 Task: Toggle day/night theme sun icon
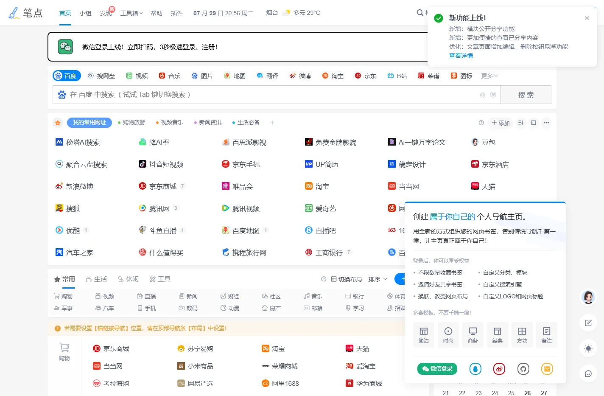588,348
